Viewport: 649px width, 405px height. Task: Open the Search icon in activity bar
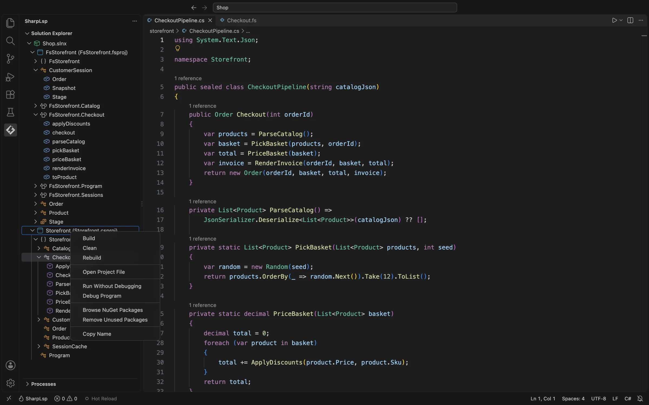click(10, 41)
